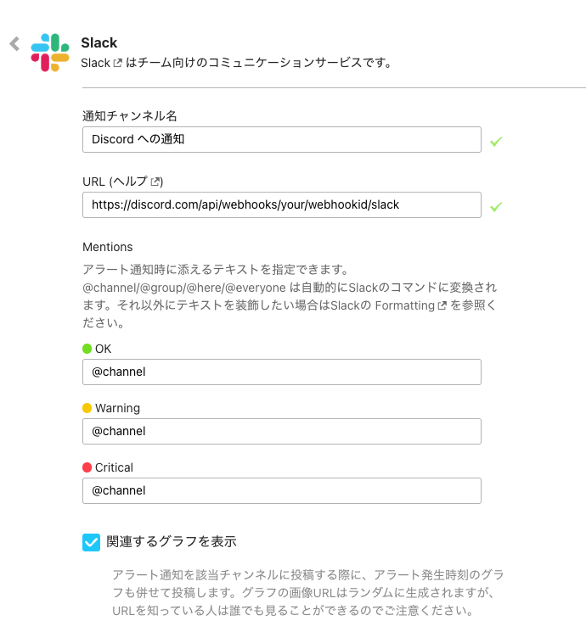Image resolution: width=586 pixels, height=632 pixels.
Task: Toggle the 関連するグラフを表示 checkbox
Action: [92, 542]
